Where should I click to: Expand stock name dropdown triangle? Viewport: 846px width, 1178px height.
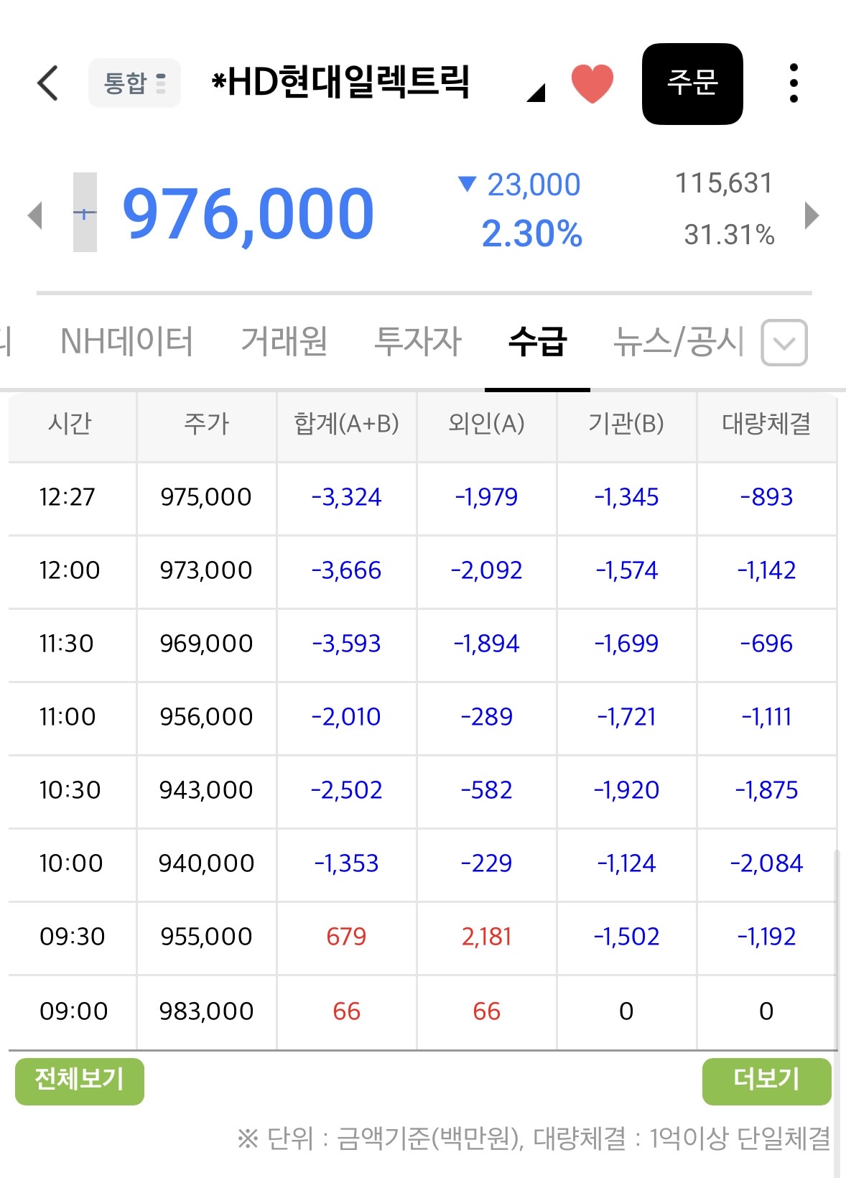(536, 93)
